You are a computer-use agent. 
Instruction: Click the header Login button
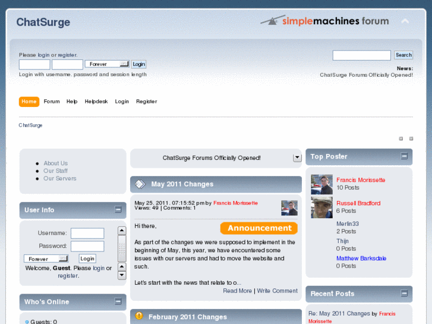[138, 64]
